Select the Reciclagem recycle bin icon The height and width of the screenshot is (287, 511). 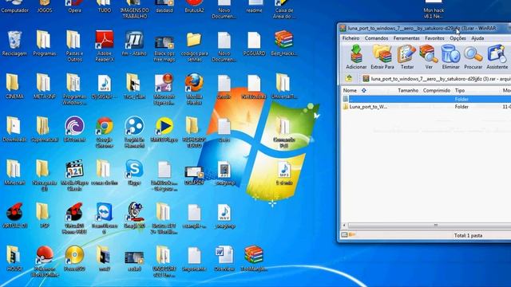(x=14, y=44)
